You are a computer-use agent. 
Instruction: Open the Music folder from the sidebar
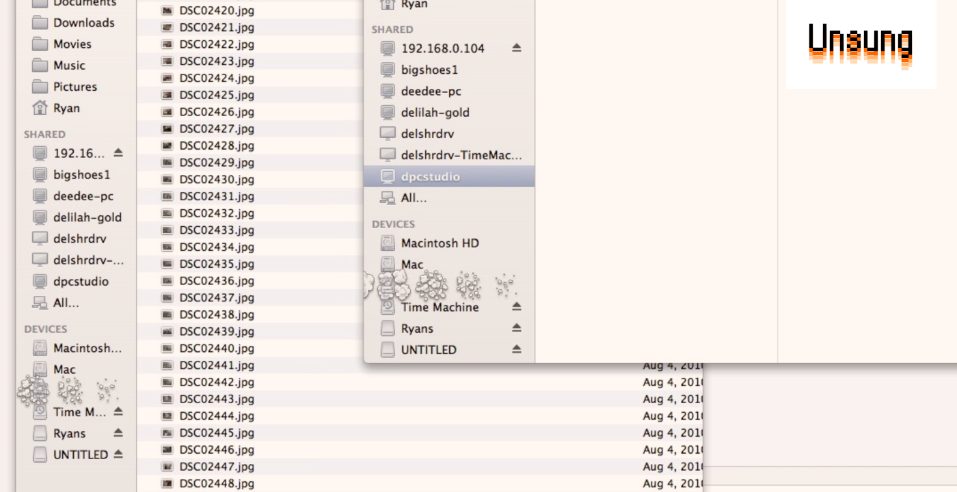(x=67, y=65)
